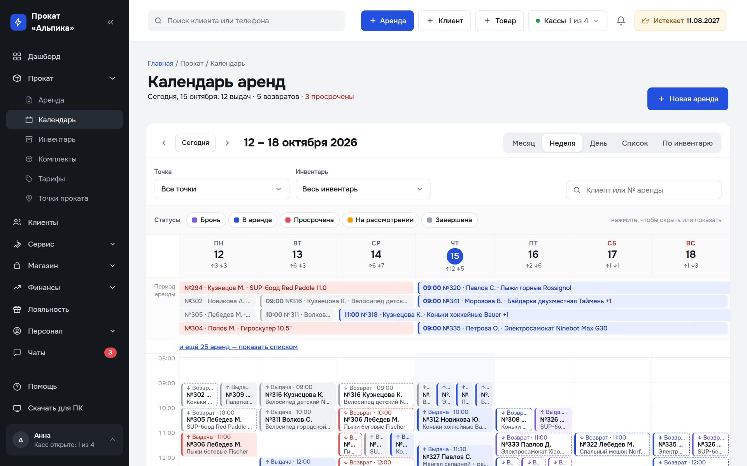Expand the Персонал menu chevron
Viewport: 747px width, 466px height.
[x=112, y=331]
